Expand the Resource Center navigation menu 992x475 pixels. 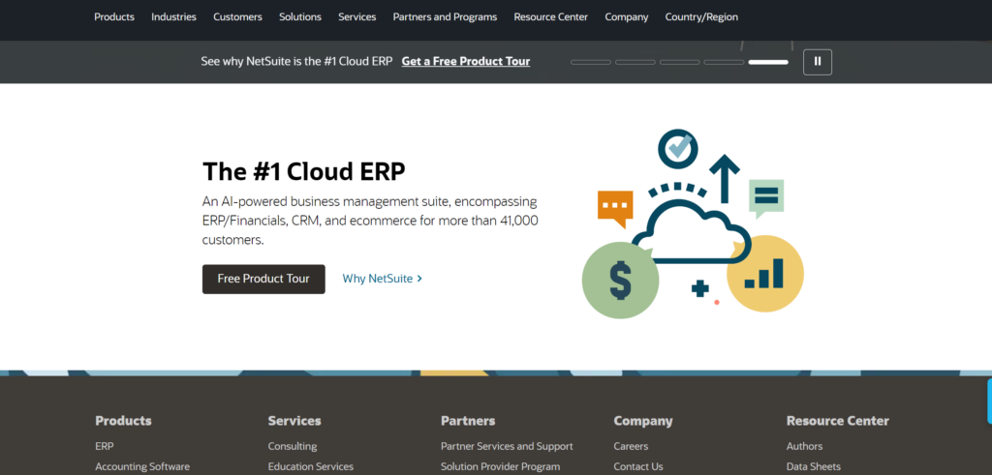(550, 16)
